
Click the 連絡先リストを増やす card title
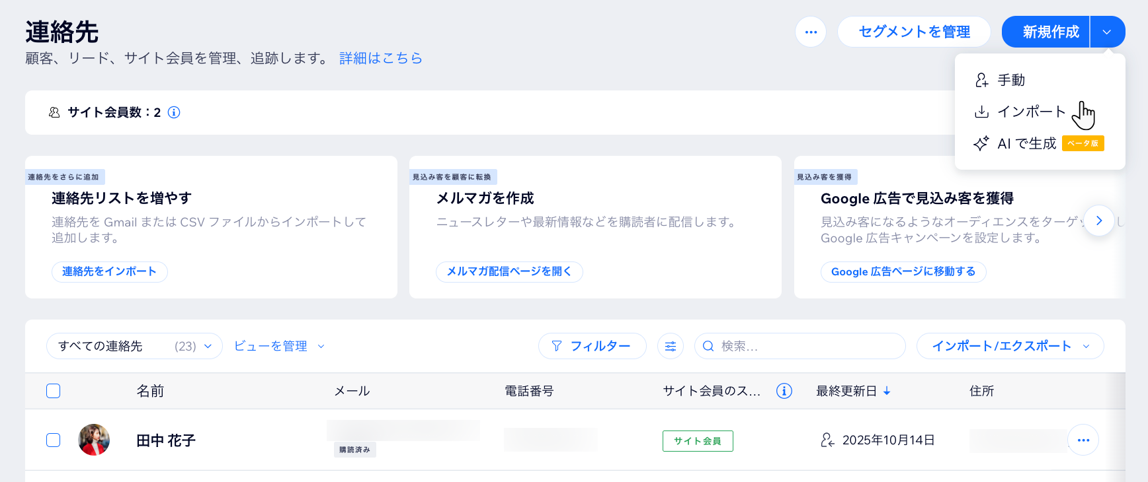click(122, 198)
